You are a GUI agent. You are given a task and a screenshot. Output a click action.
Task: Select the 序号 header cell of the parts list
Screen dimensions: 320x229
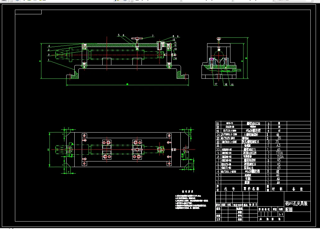coord(218,188)
